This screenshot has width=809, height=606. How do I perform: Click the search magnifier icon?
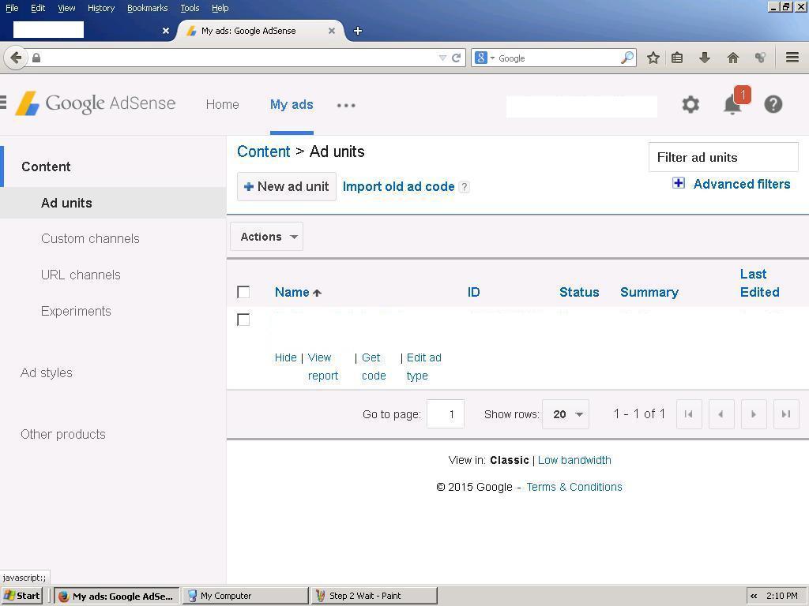627,58
